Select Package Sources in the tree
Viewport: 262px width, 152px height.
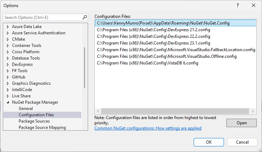coord(34,121)
